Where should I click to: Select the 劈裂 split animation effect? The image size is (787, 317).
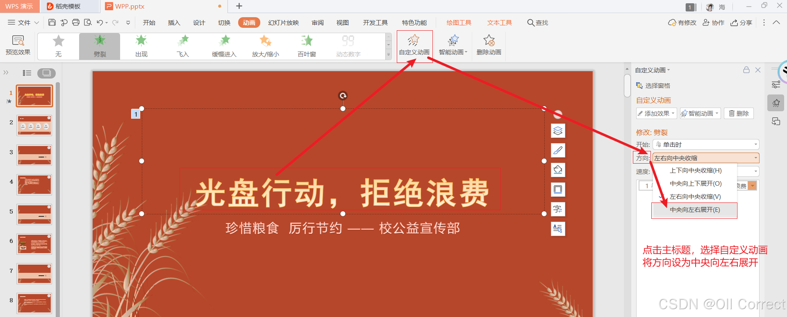[x=100, y=46]
